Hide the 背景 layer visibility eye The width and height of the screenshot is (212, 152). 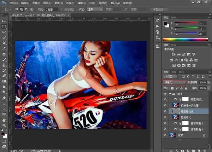coord(166,135)
